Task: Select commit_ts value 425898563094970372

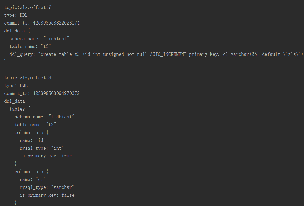Action: coord(56,93)
